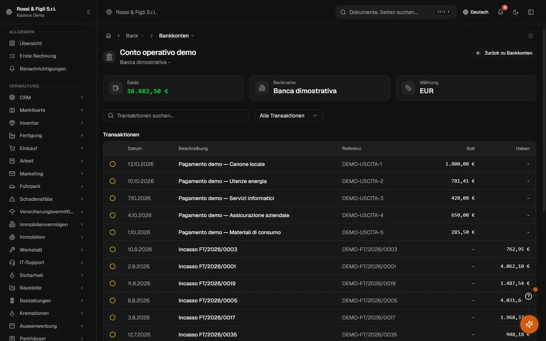Open the help question mark button

tap(529, 296)
